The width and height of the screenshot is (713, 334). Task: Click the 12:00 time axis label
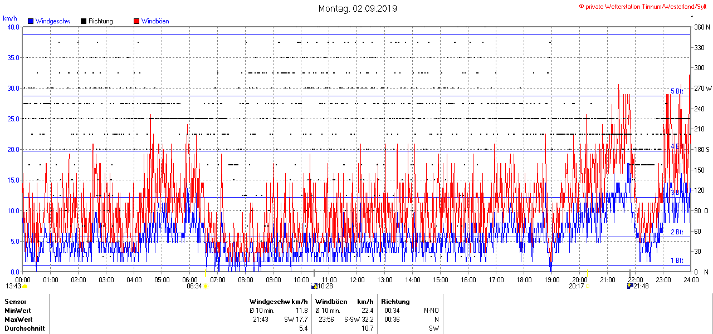[x=357, y=279]
